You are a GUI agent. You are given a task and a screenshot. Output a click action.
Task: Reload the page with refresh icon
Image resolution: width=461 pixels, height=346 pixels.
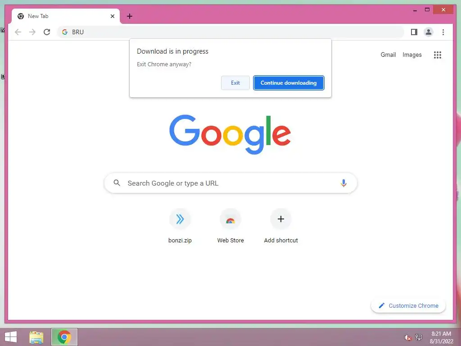47,32
